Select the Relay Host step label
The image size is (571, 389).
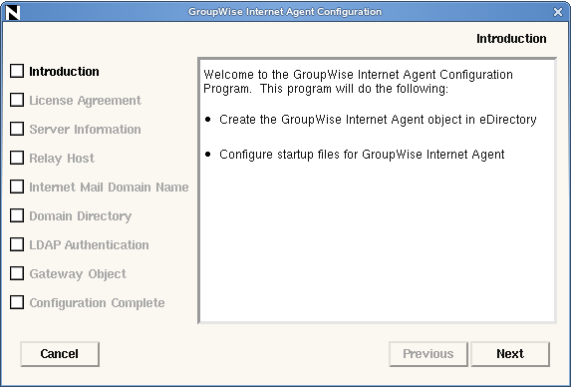(x=62, y=159)
